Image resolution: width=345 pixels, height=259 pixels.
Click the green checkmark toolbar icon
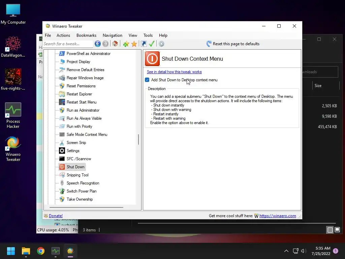click(152, 44)
